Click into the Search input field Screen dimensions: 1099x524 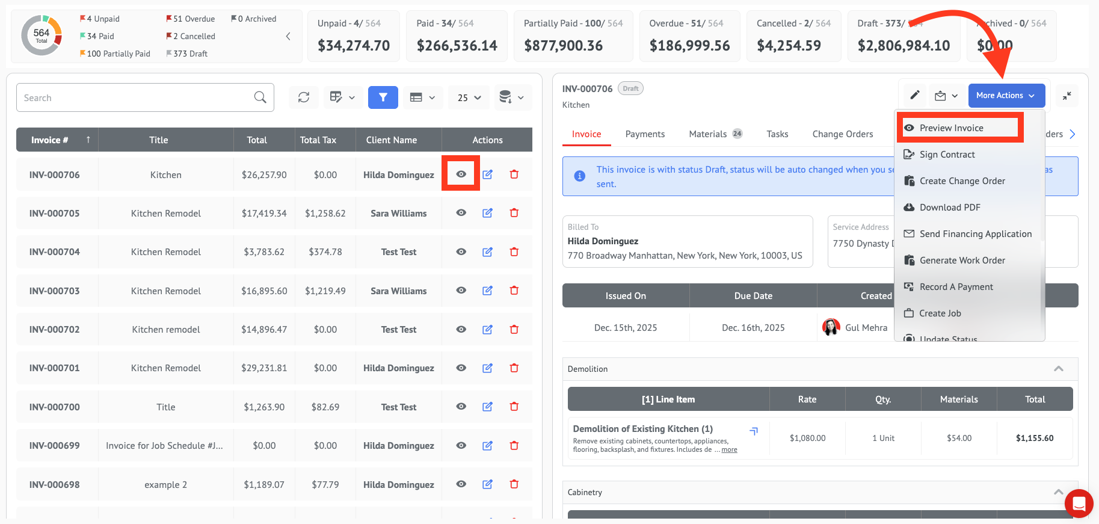pyautogui.click(x=135, y=97)
